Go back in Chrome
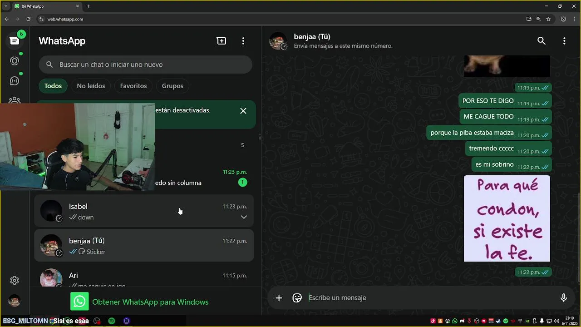581x327 pixels. [6, 19]
